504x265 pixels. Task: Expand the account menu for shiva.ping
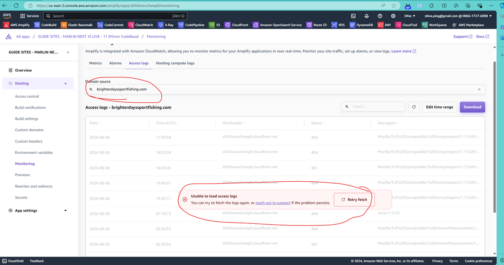[458, 16]
